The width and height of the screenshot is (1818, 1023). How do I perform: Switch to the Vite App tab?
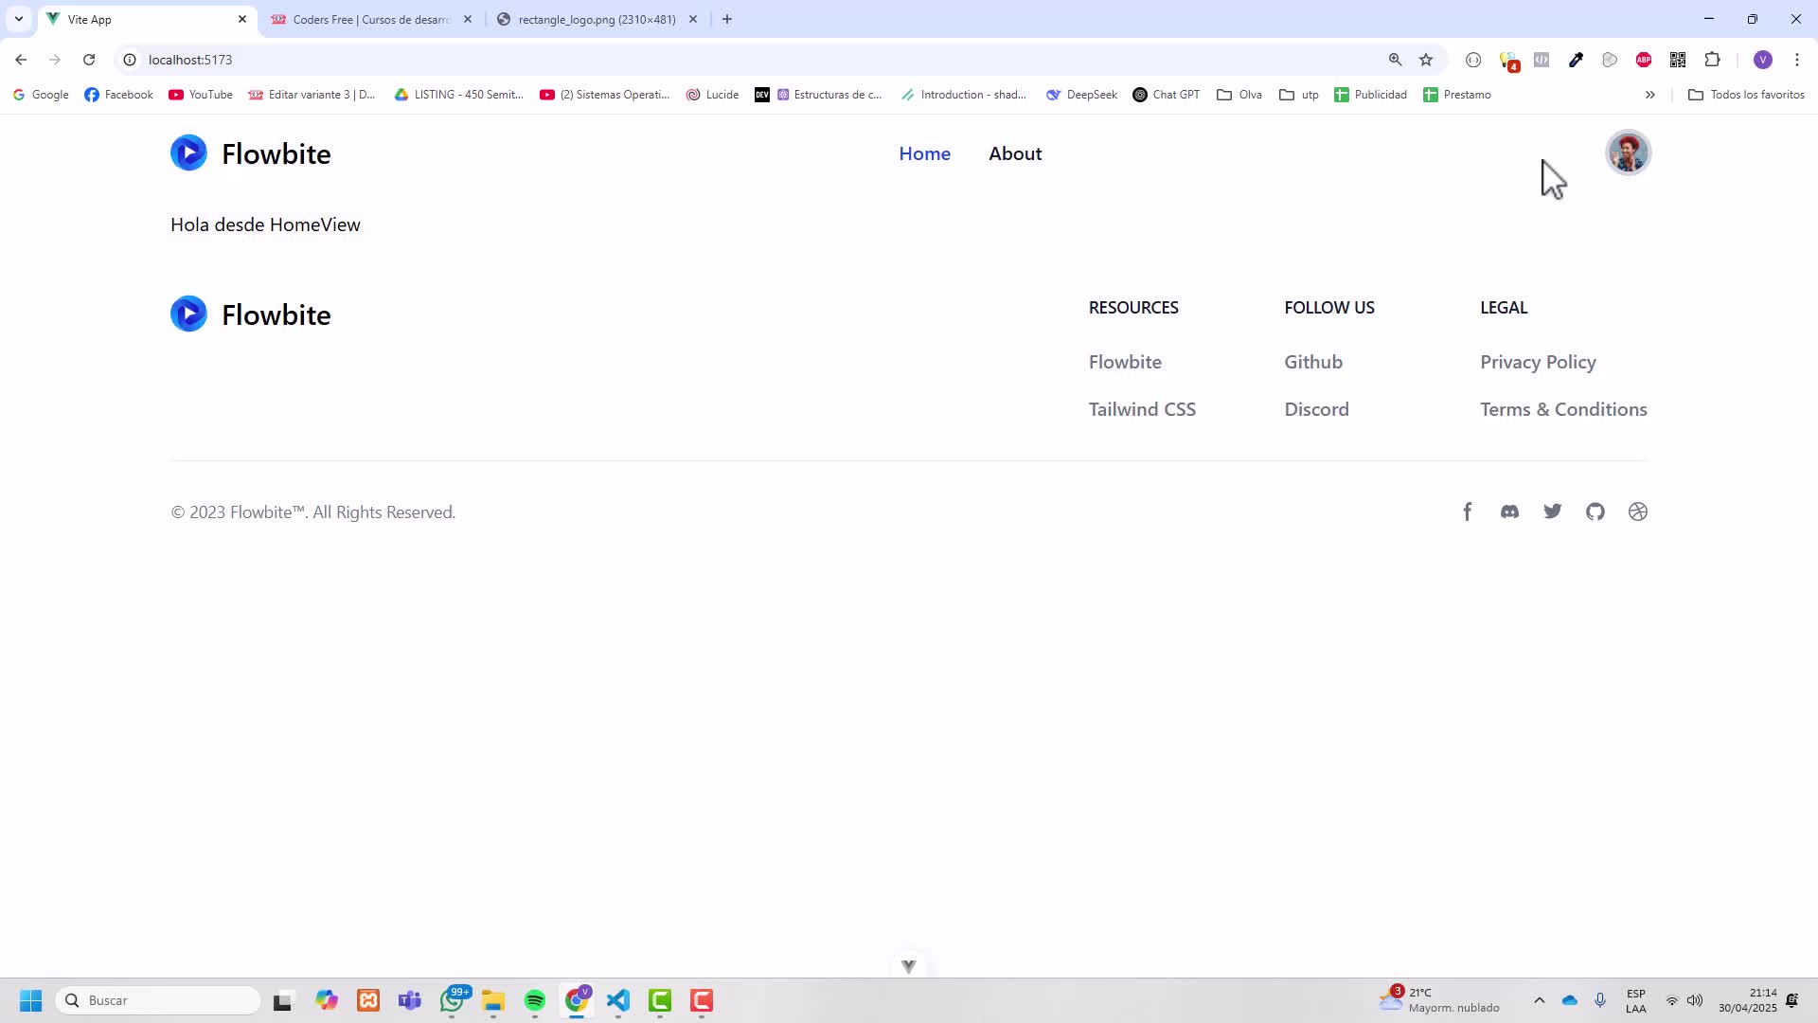(x=148, y=19)
